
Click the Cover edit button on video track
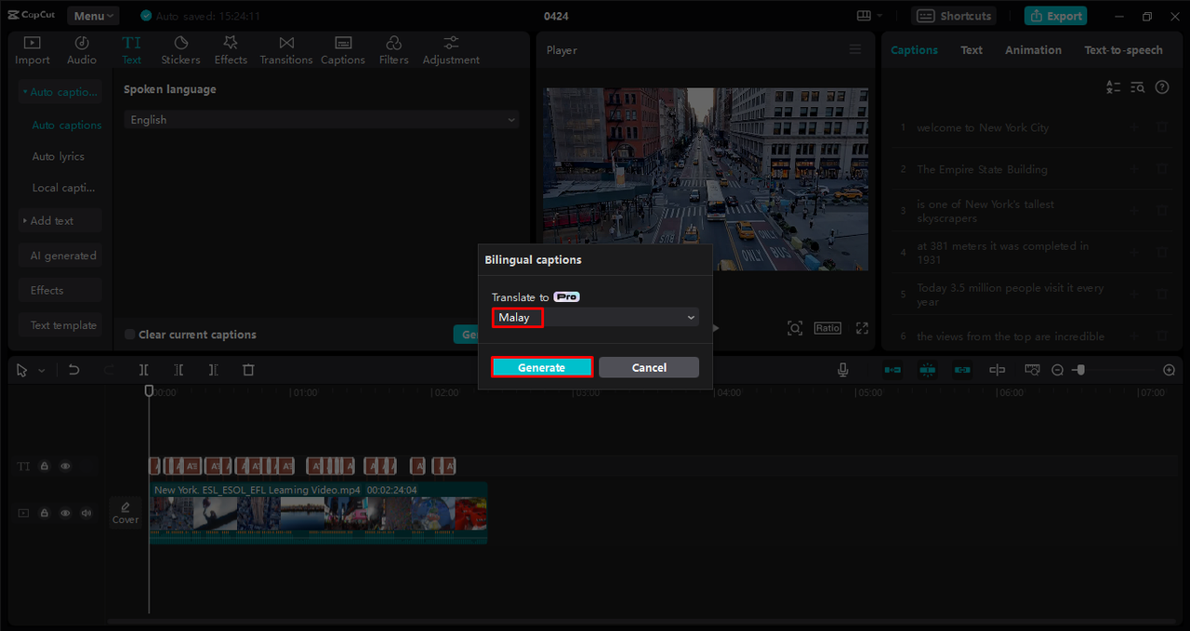pyautogui.click(x=126, y=512)
